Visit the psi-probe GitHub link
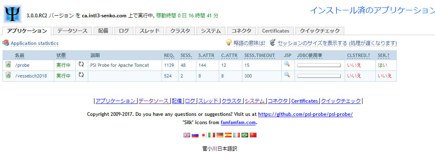Viewport: 435px width, 167px height. [x=305, y=114]
